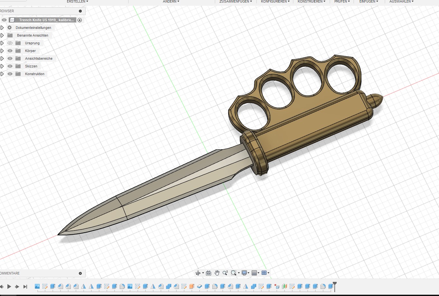Click the Körper folder icon
The image size is (439, 296).
18,51
